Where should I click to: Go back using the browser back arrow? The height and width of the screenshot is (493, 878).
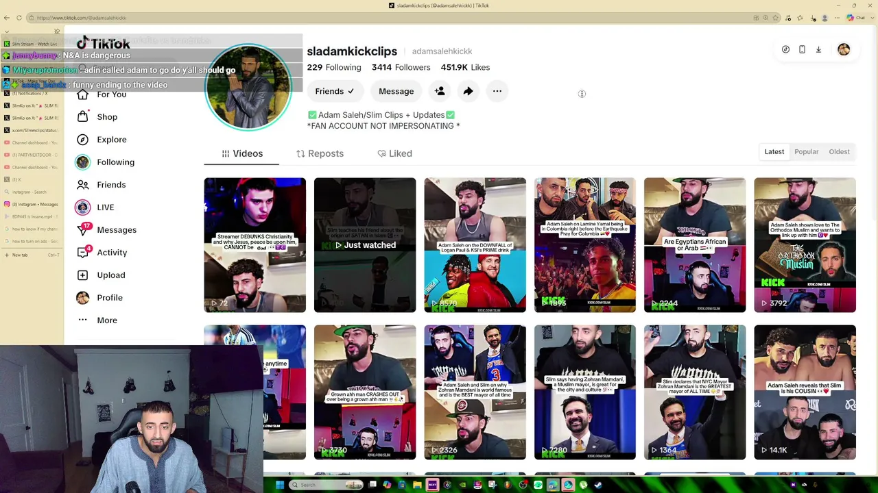[7, 18]
